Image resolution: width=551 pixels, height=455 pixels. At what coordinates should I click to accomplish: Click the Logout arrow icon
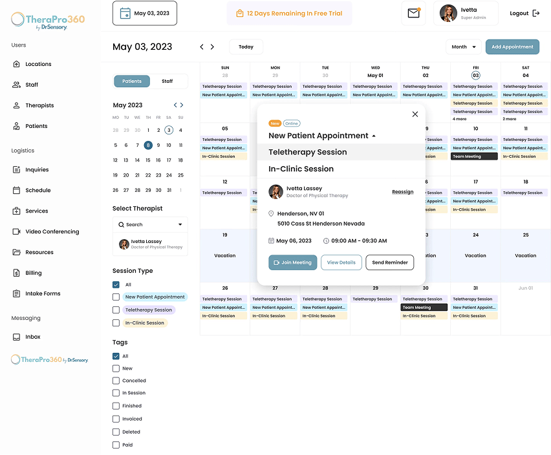(x=536, y=14)
